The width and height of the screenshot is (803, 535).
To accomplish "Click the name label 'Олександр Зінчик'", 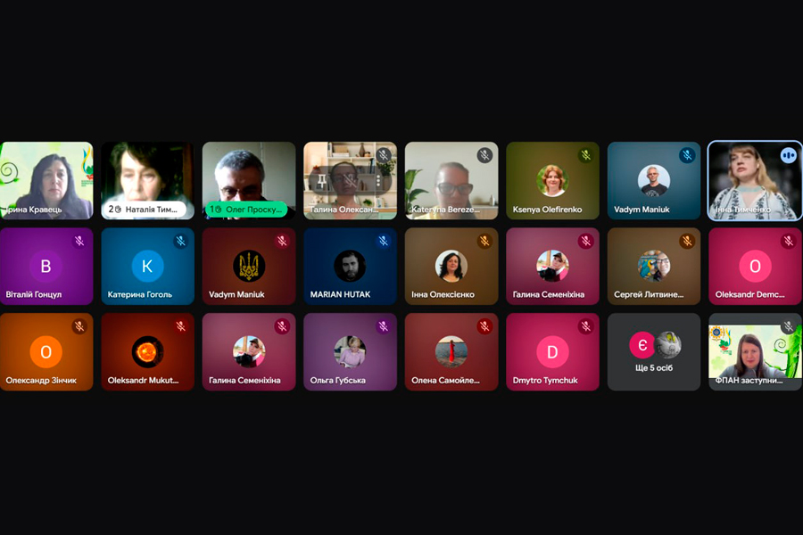I will point(41,381).
